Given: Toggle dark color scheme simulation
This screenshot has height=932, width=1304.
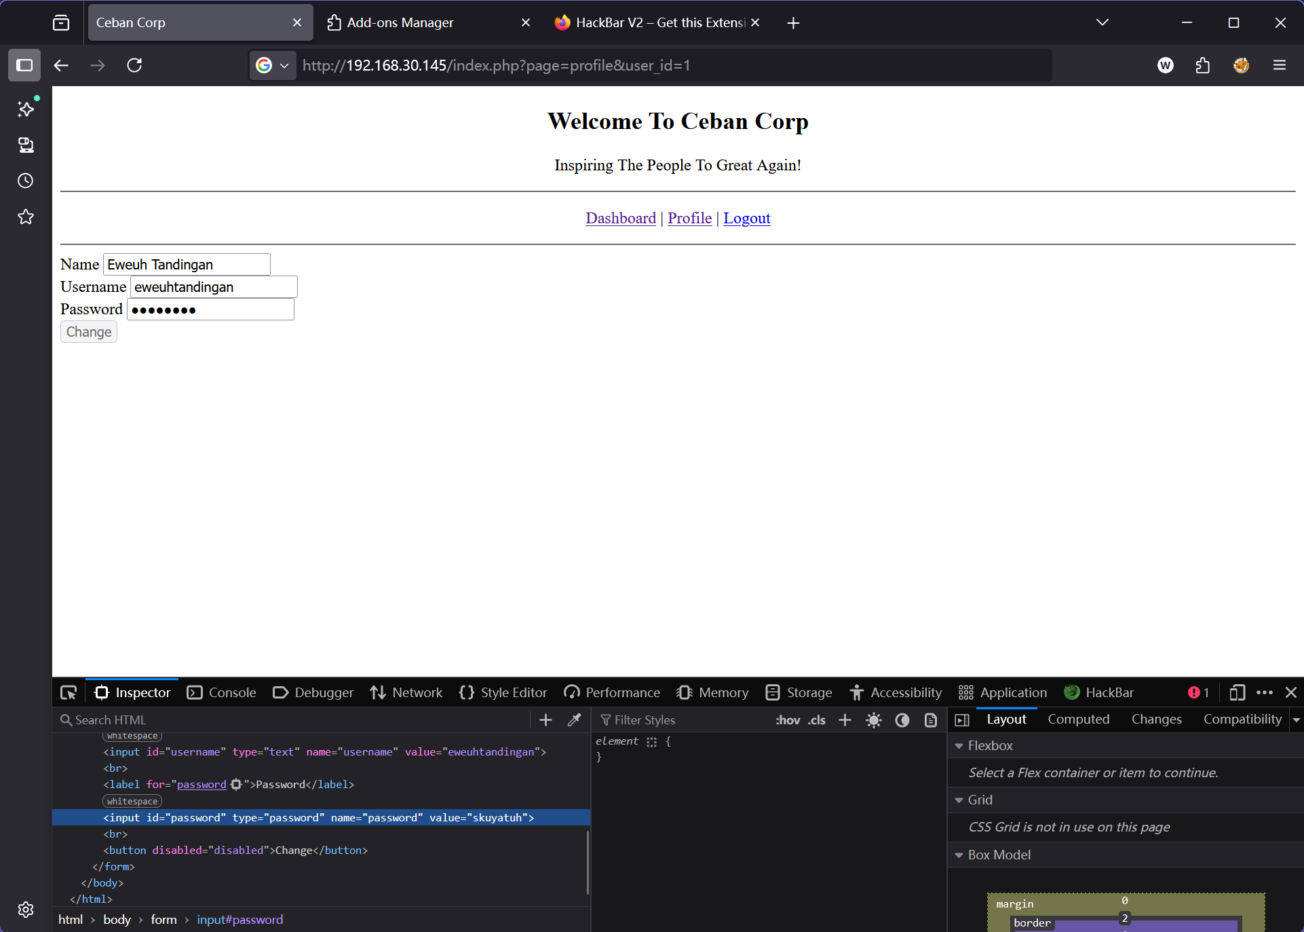Looking at the screenshot, I should click(902, 720).
